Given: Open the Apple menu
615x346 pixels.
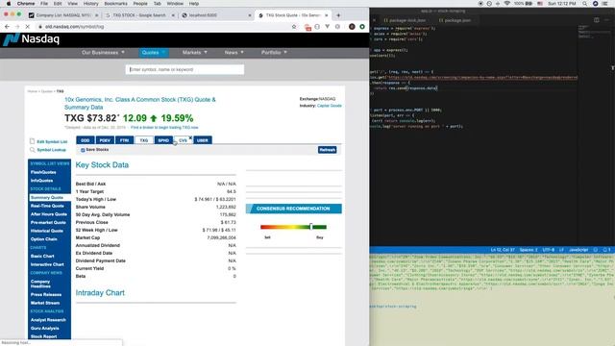Looking at the screenshot, I should (x=9, y=4).
